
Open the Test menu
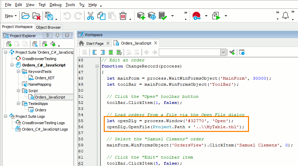42,5
